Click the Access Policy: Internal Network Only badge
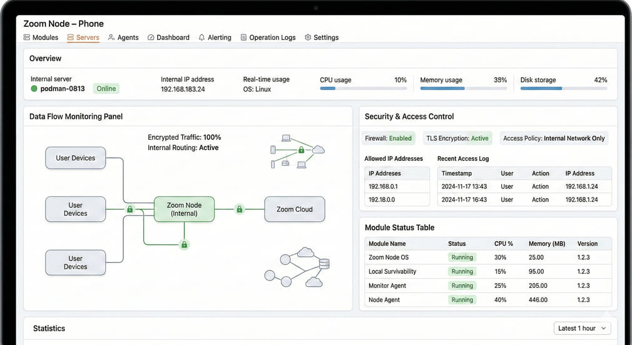Viewport: 632px width, 345px height. (554, 138)
